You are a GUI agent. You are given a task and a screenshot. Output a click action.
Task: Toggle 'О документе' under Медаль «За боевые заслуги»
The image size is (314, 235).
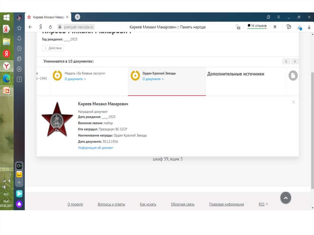[75, 79]
